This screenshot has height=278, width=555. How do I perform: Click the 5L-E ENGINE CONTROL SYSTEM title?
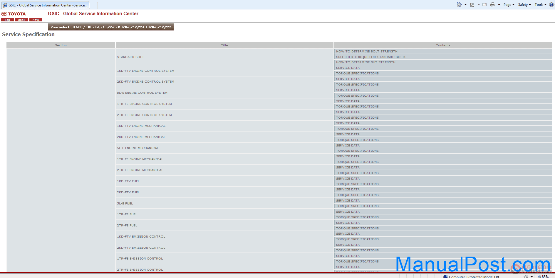pyautogui.click(x=142, y=93)
